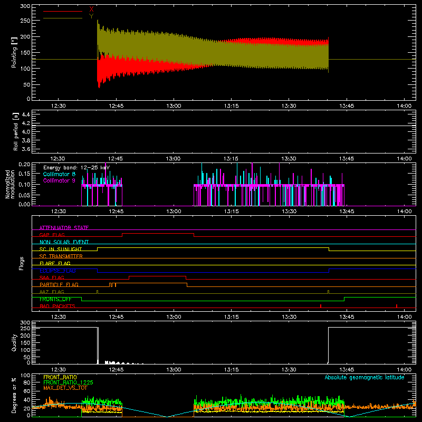The height and width of the screenshot is (422, 422).
Task: Select the GAP_FLAG label
Action: 52,235
